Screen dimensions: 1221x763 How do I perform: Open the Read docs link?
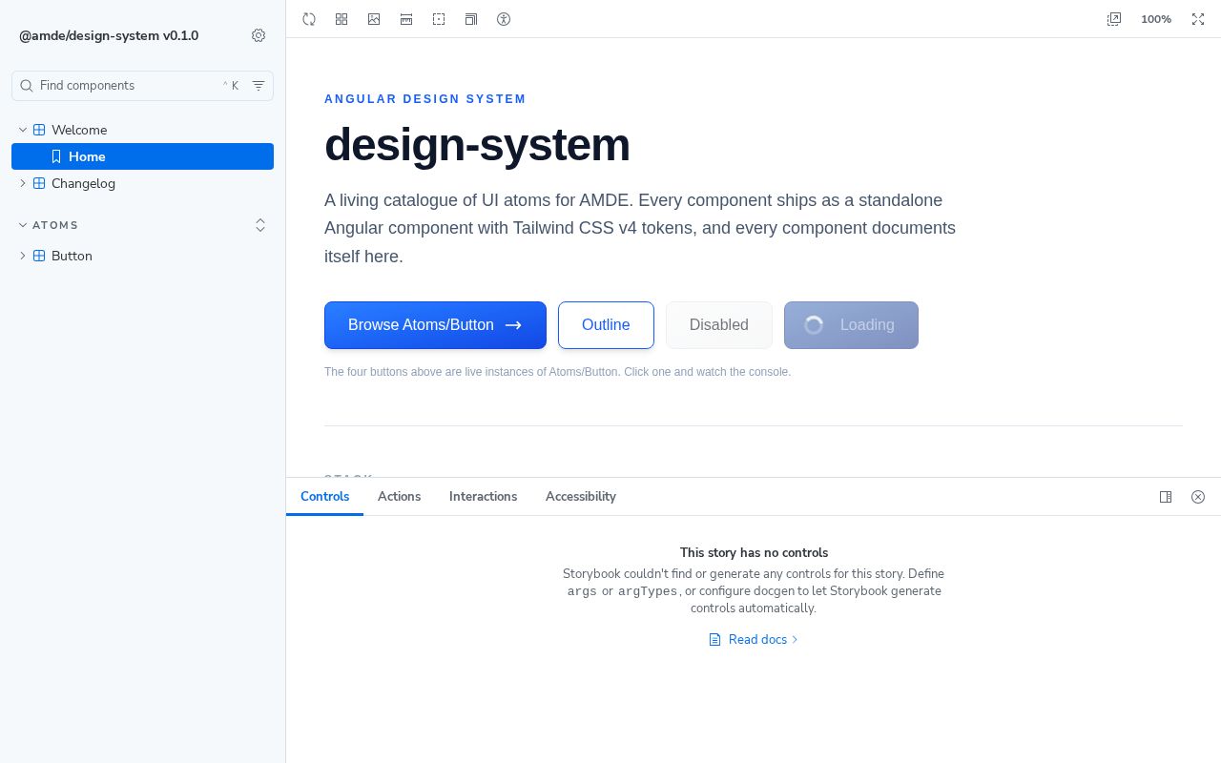coord(754,640)
